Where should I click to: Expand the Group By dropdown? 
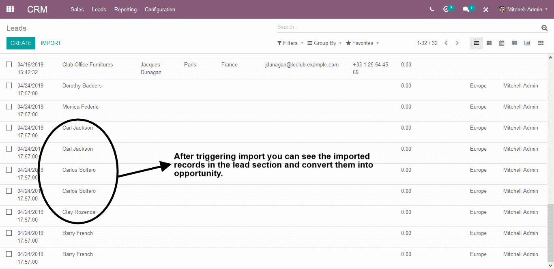click(324, 43)
